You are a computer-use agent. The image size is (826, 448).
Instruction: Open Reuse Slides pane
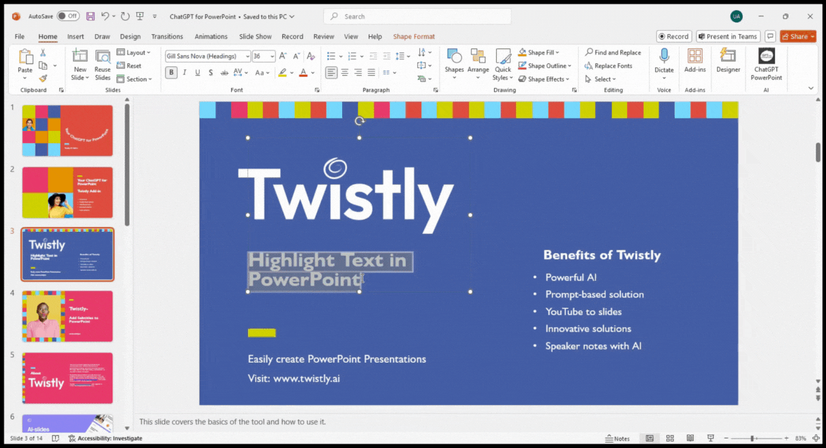pyautogui.click(x=103, y=65)
